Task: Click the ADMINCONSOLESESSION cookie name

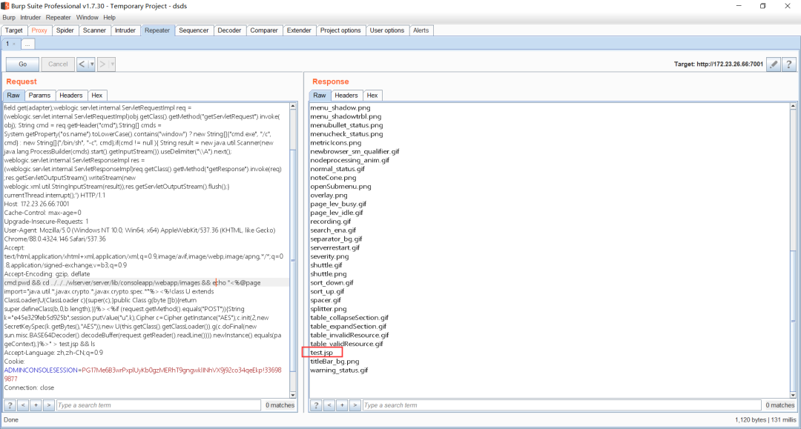Action: click(41, 370)
